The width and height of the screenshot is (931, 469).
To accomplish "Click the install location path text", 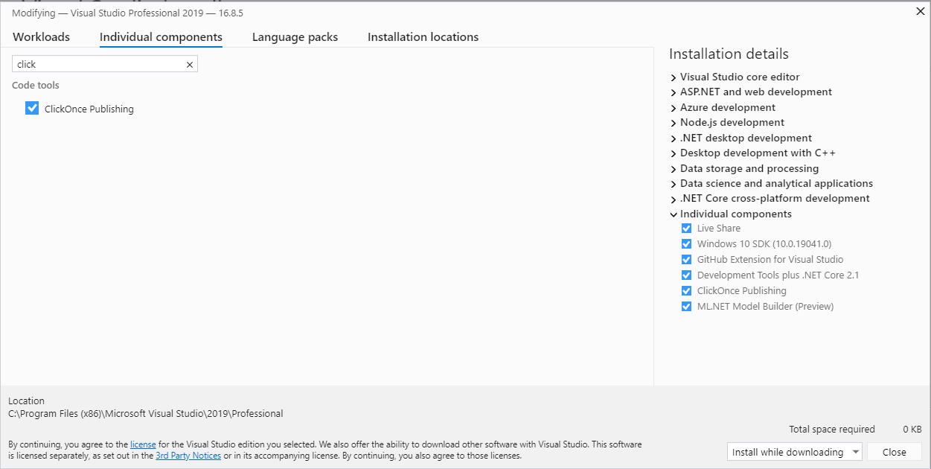I will pos(146,414).
